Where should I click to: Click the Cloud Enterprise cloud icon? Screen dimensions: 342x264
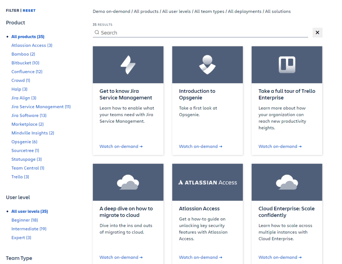[x=287, y=182]
